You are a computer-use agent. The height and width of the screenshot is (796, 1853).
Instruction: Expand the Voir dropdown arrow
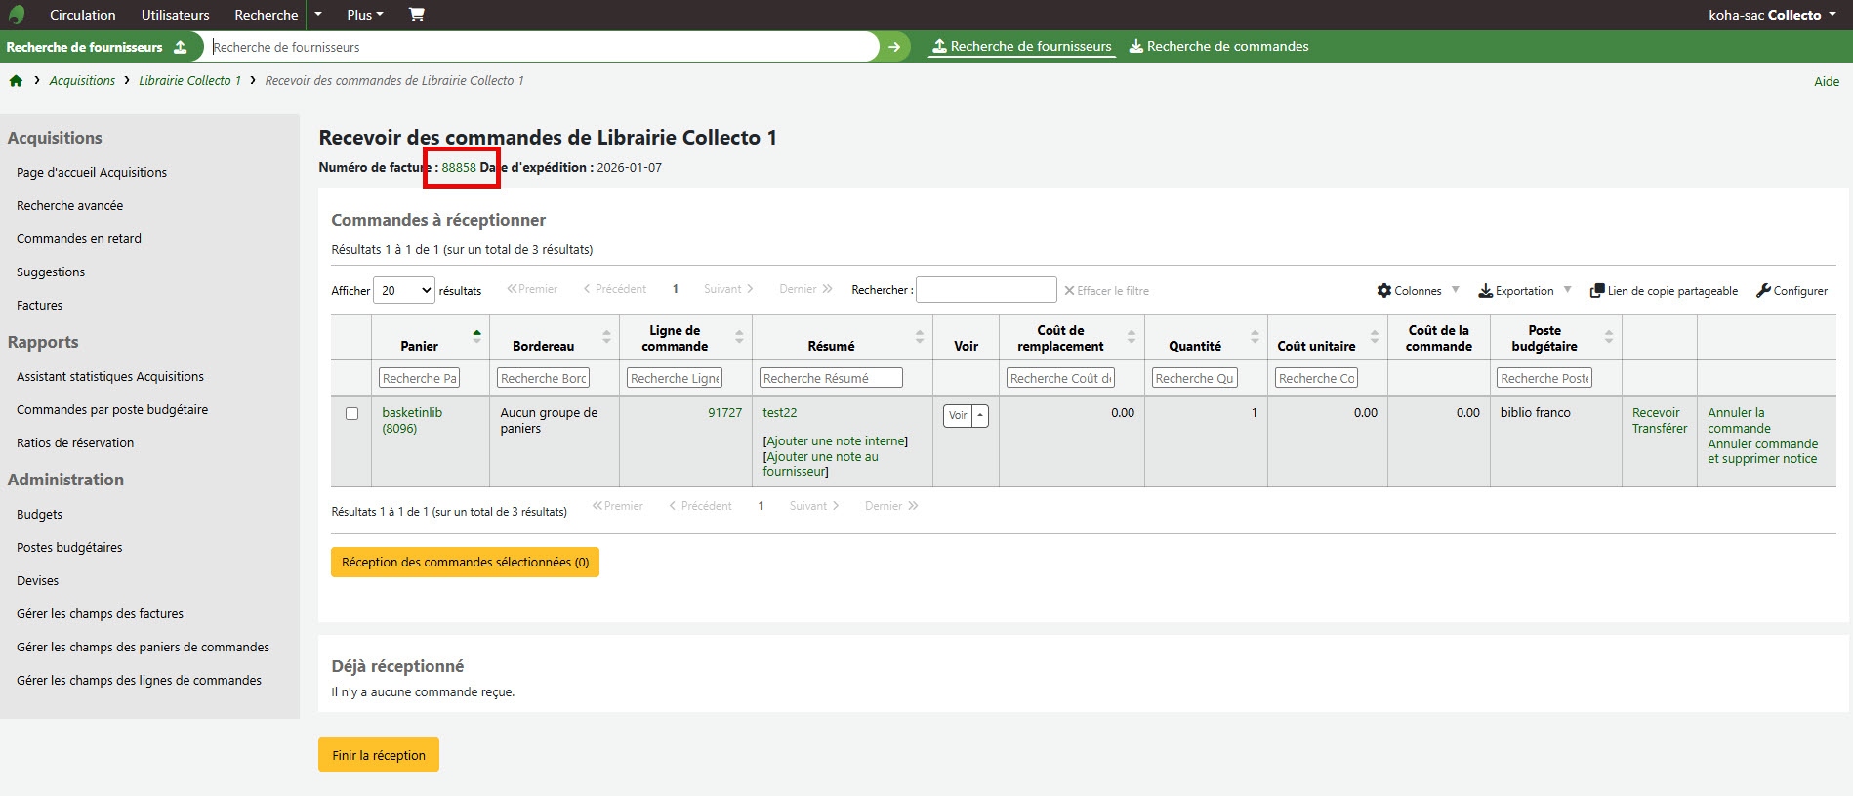click(980, 415)
